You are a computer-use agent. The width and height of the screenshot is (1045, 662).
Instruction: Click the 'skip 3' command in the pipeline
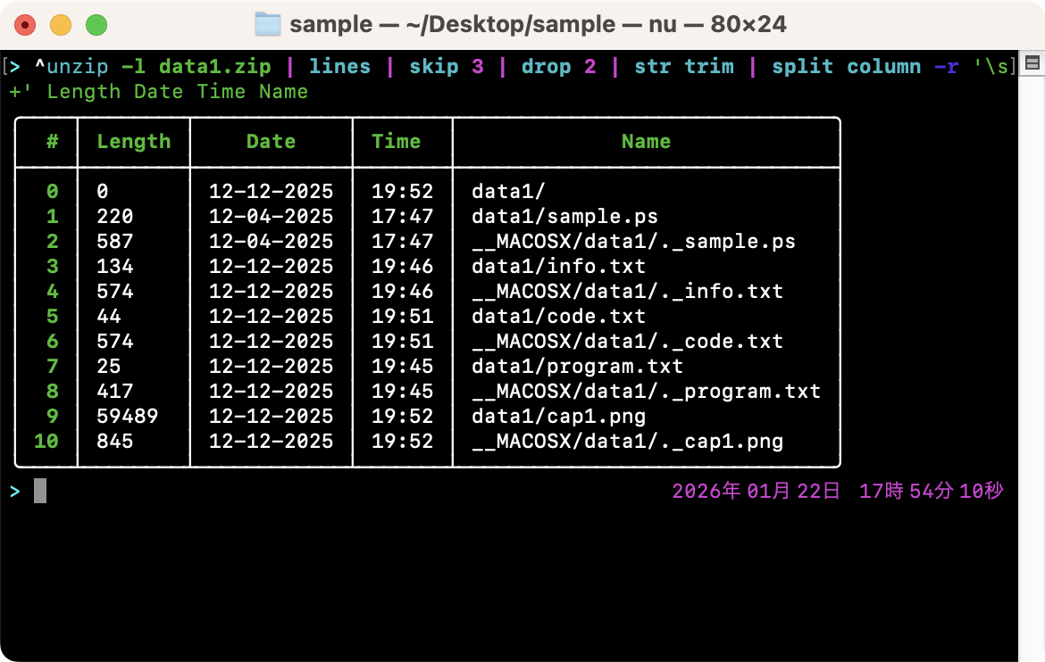tap(447, 66)
